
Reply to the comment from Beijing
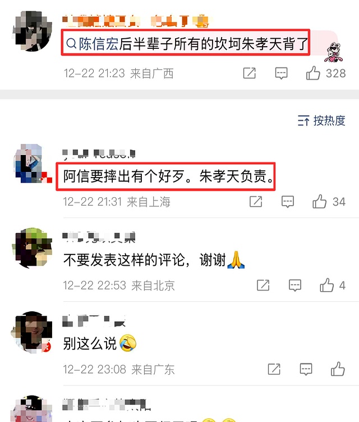pos(295,285)
